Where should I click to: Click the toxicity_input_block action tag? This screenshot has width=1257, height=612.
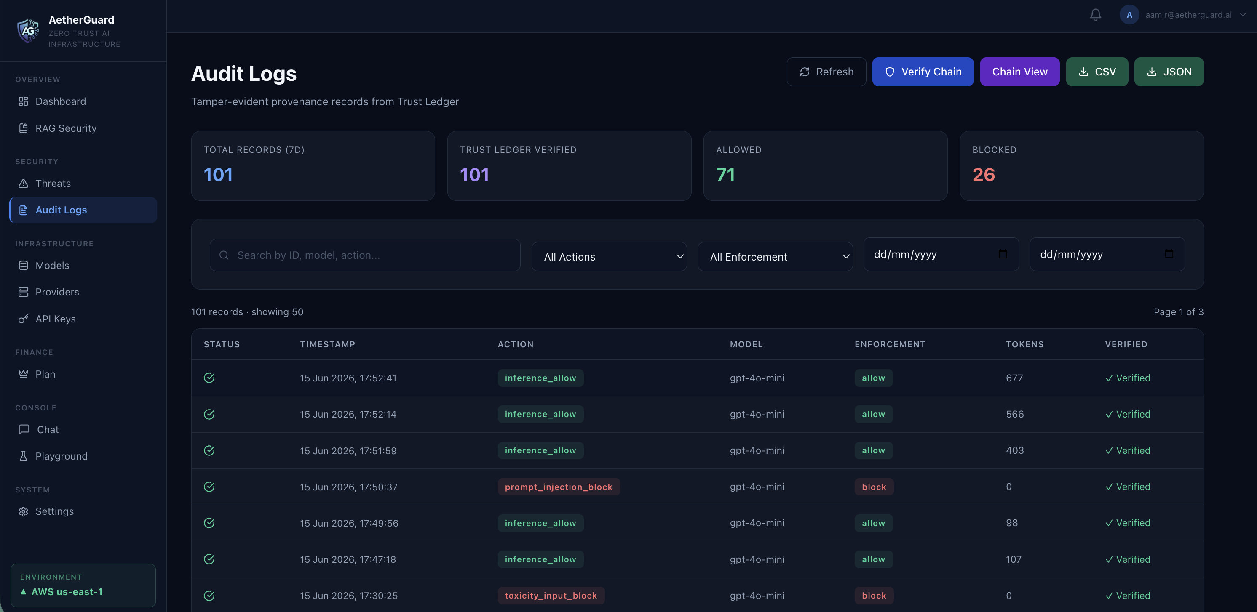[551, 596]
